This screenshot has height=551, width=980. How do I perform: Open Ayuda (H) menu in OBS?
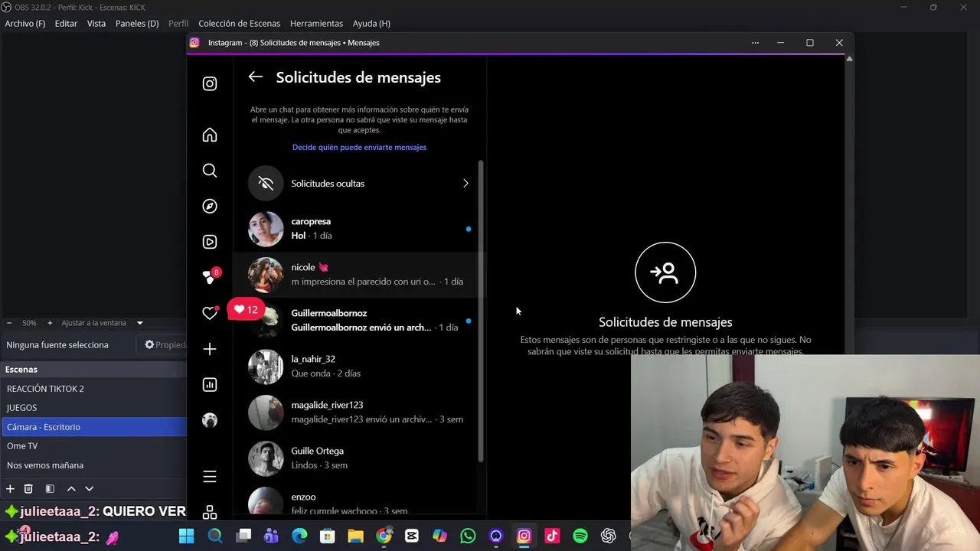[371, 24]
